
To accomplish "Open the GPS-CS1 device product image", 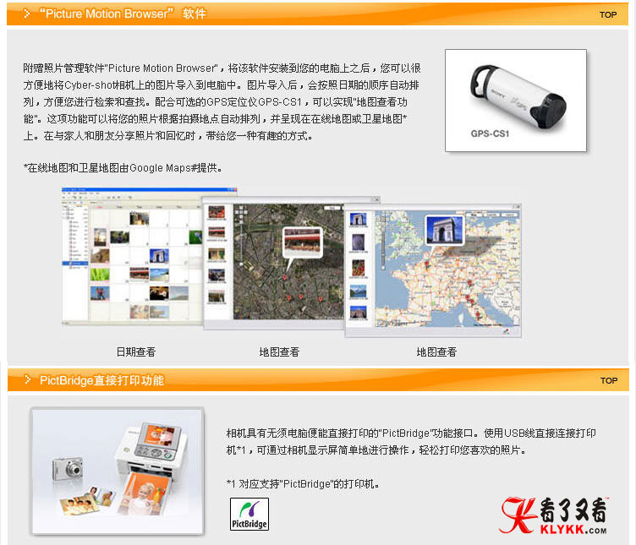I will pos(516,101).
